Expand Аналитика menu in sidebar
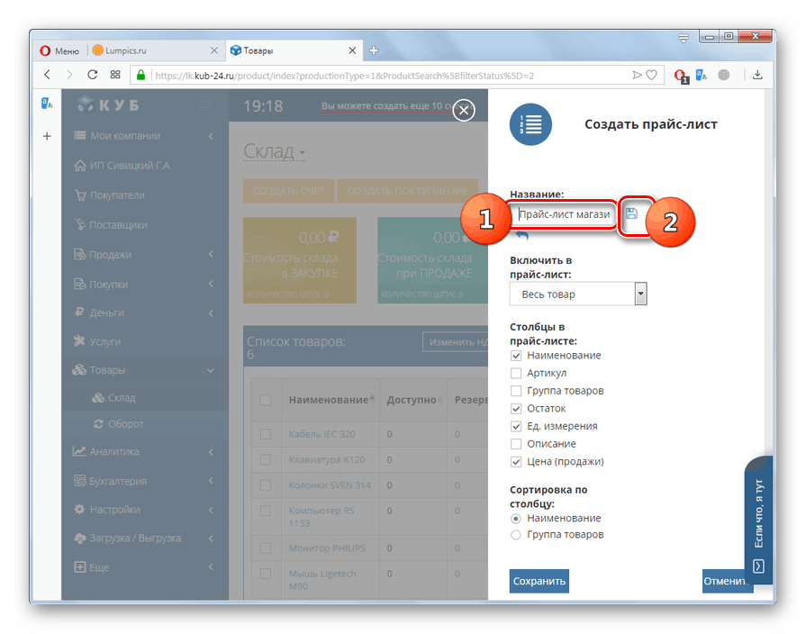Screen dimensions: 806x634 coord(145,451)
